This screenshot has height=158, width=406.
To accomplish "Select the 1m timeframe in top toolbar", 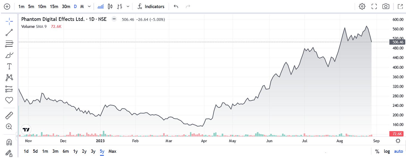I will coord(21,6).
